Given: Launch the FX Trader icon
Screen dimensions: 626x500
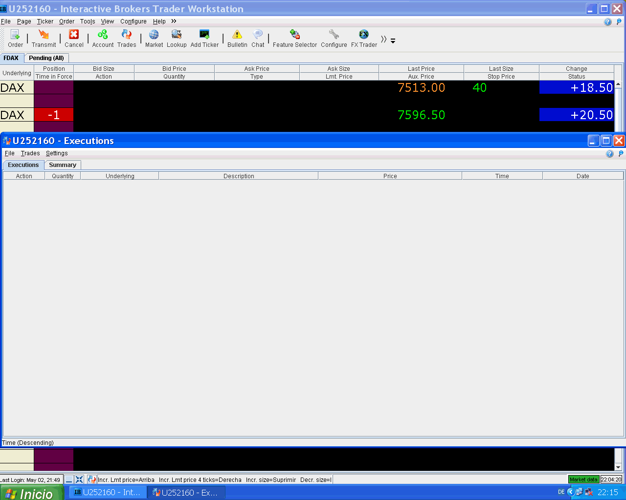Looking at the screenshot, I should (364, 34).
